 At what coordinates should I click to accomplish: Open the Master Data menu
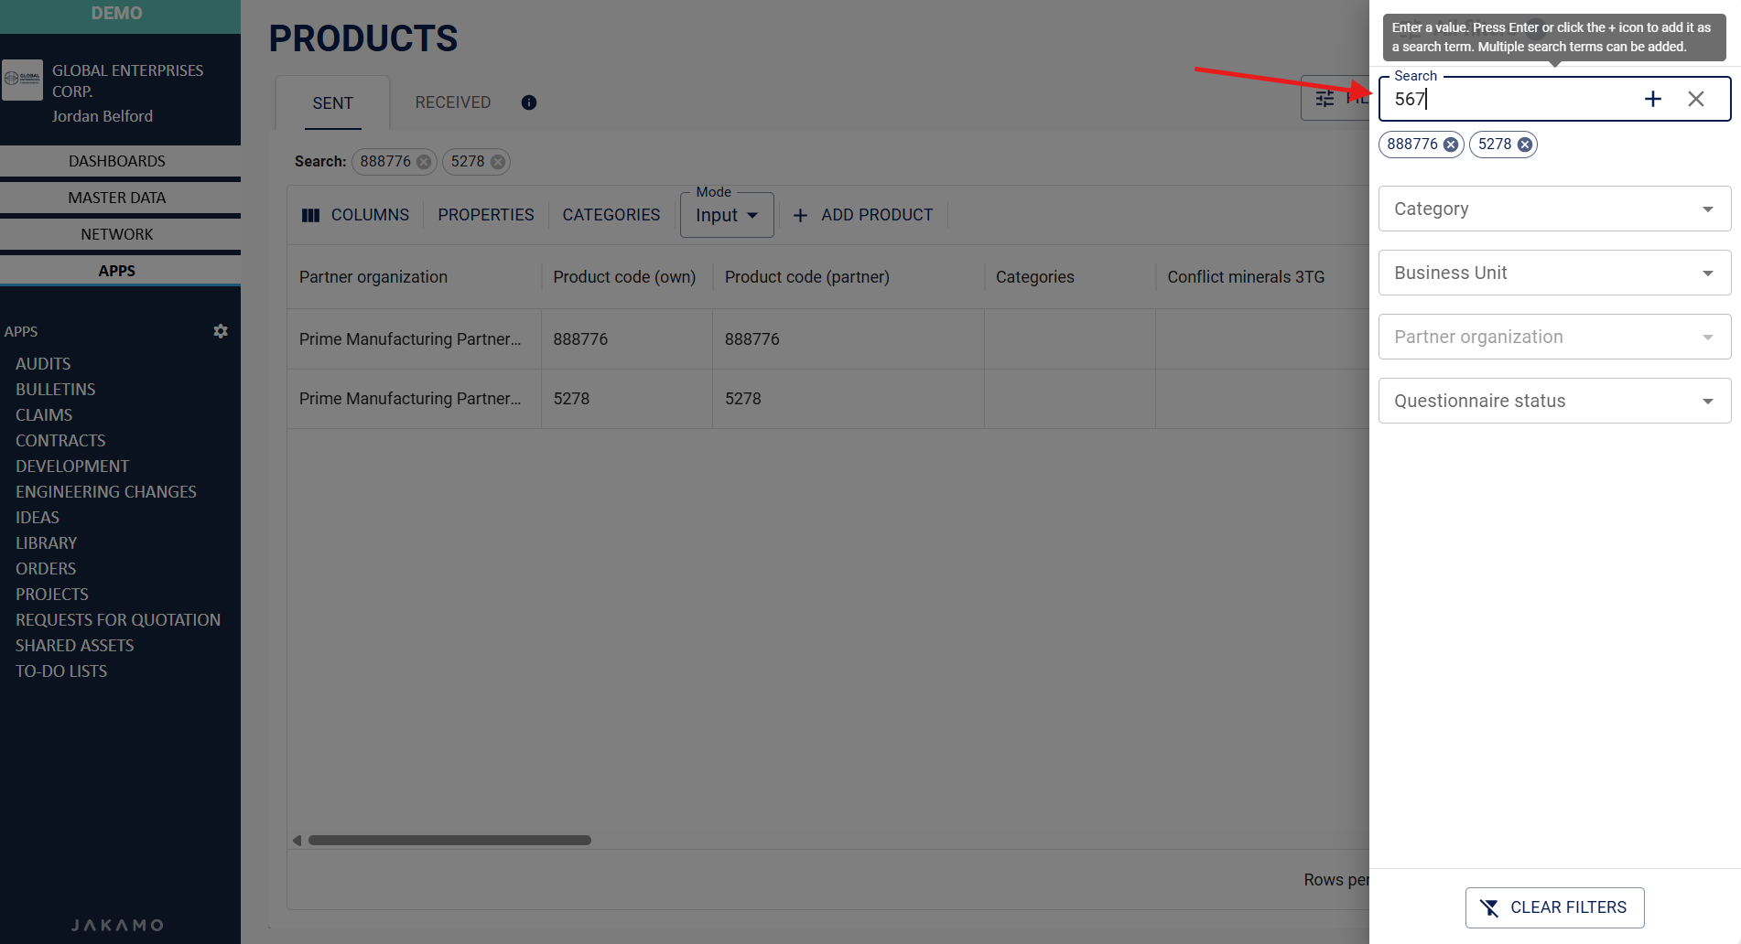(117, 198)
